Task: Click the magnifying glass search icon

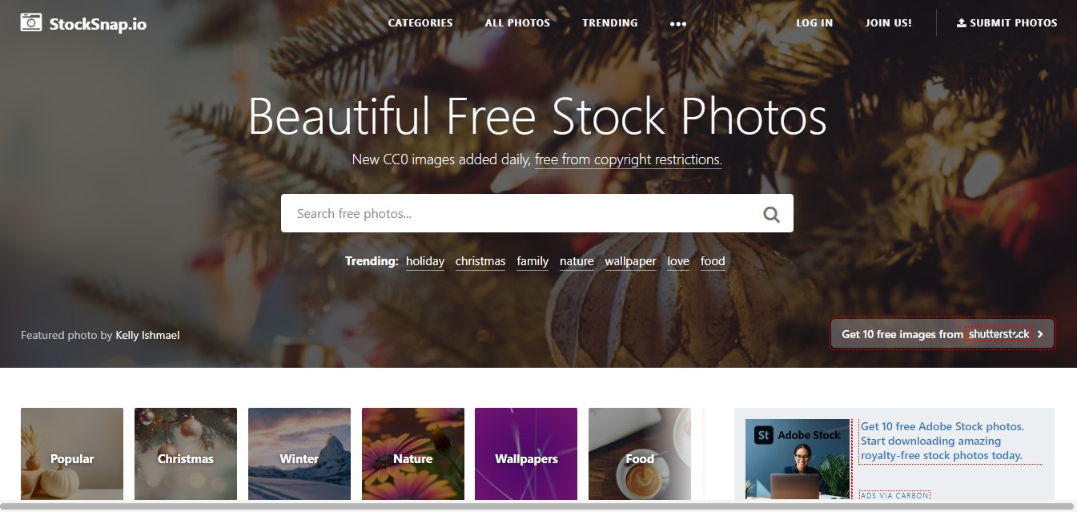Action: pyautogui.click(x=771, y=214)
